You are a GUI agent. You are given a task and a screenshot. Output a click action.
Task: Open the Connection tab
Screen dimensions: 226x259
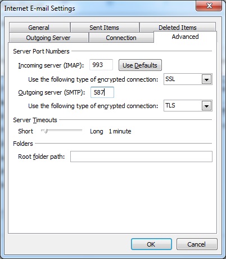(121, 38)
